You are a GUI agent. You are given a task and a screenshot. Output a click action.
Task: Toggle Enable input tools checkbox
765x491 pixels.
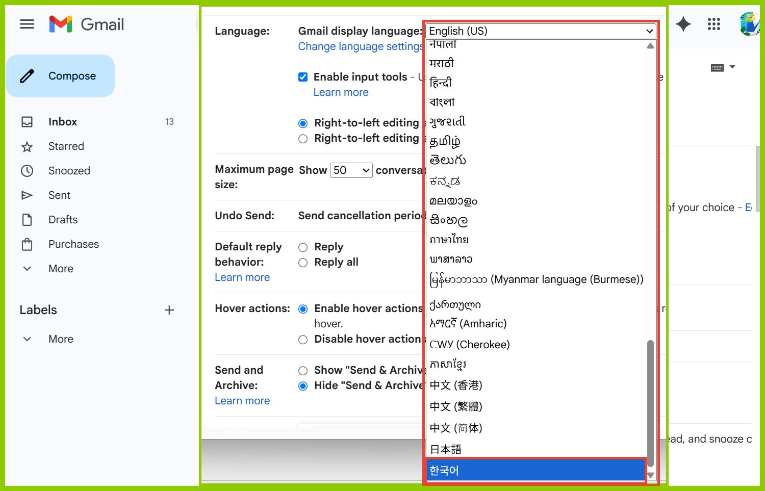tap(303, 77)
